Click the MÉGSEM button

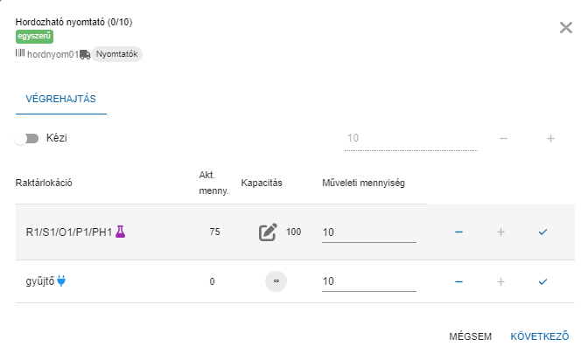tap(470, 336)
